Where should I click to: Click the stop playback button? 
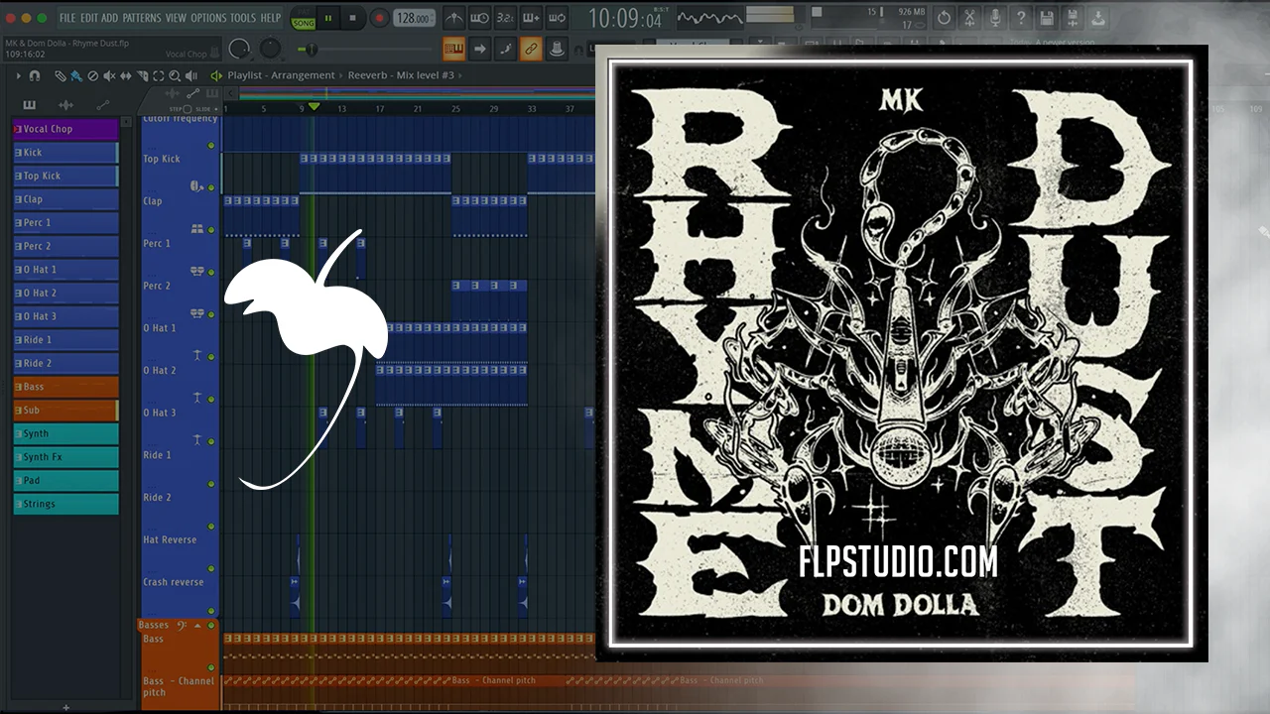[352, 18]
